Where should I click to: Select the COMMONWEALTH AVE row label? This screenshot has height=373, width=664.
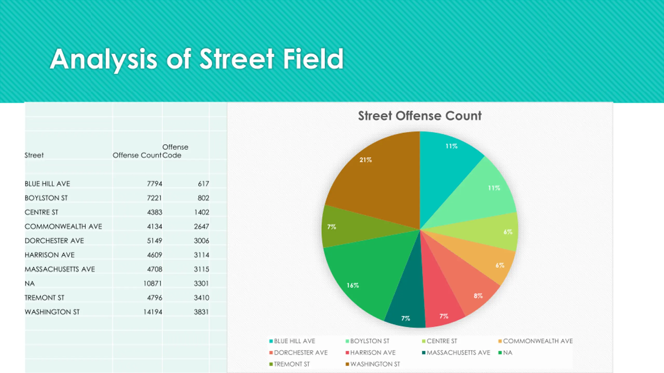tap(63, 226)
